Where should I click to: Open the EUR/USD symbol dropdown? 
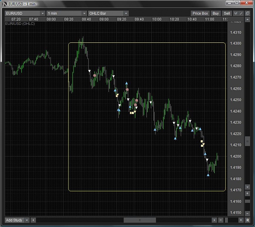click(25, 13)
